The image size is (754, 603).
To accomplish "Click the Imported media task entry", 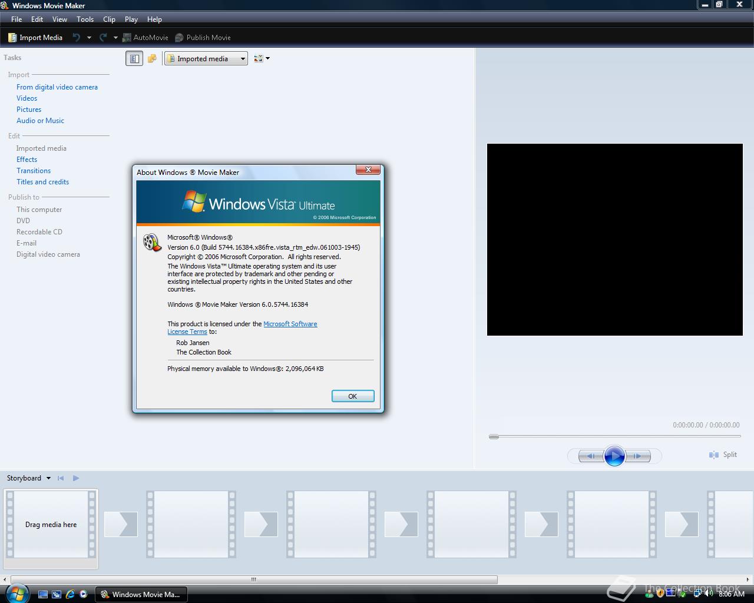I will tap(41, 148).
